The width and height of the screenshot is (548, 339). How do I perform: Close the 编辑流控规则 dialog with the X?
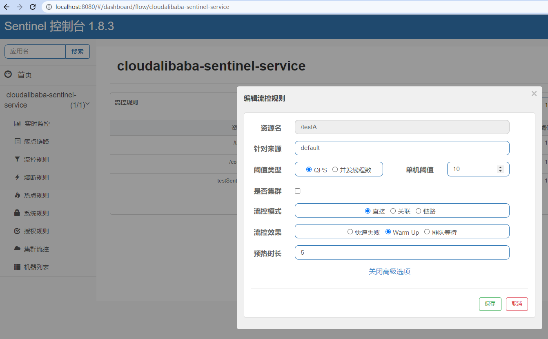[x=534, y=94]
